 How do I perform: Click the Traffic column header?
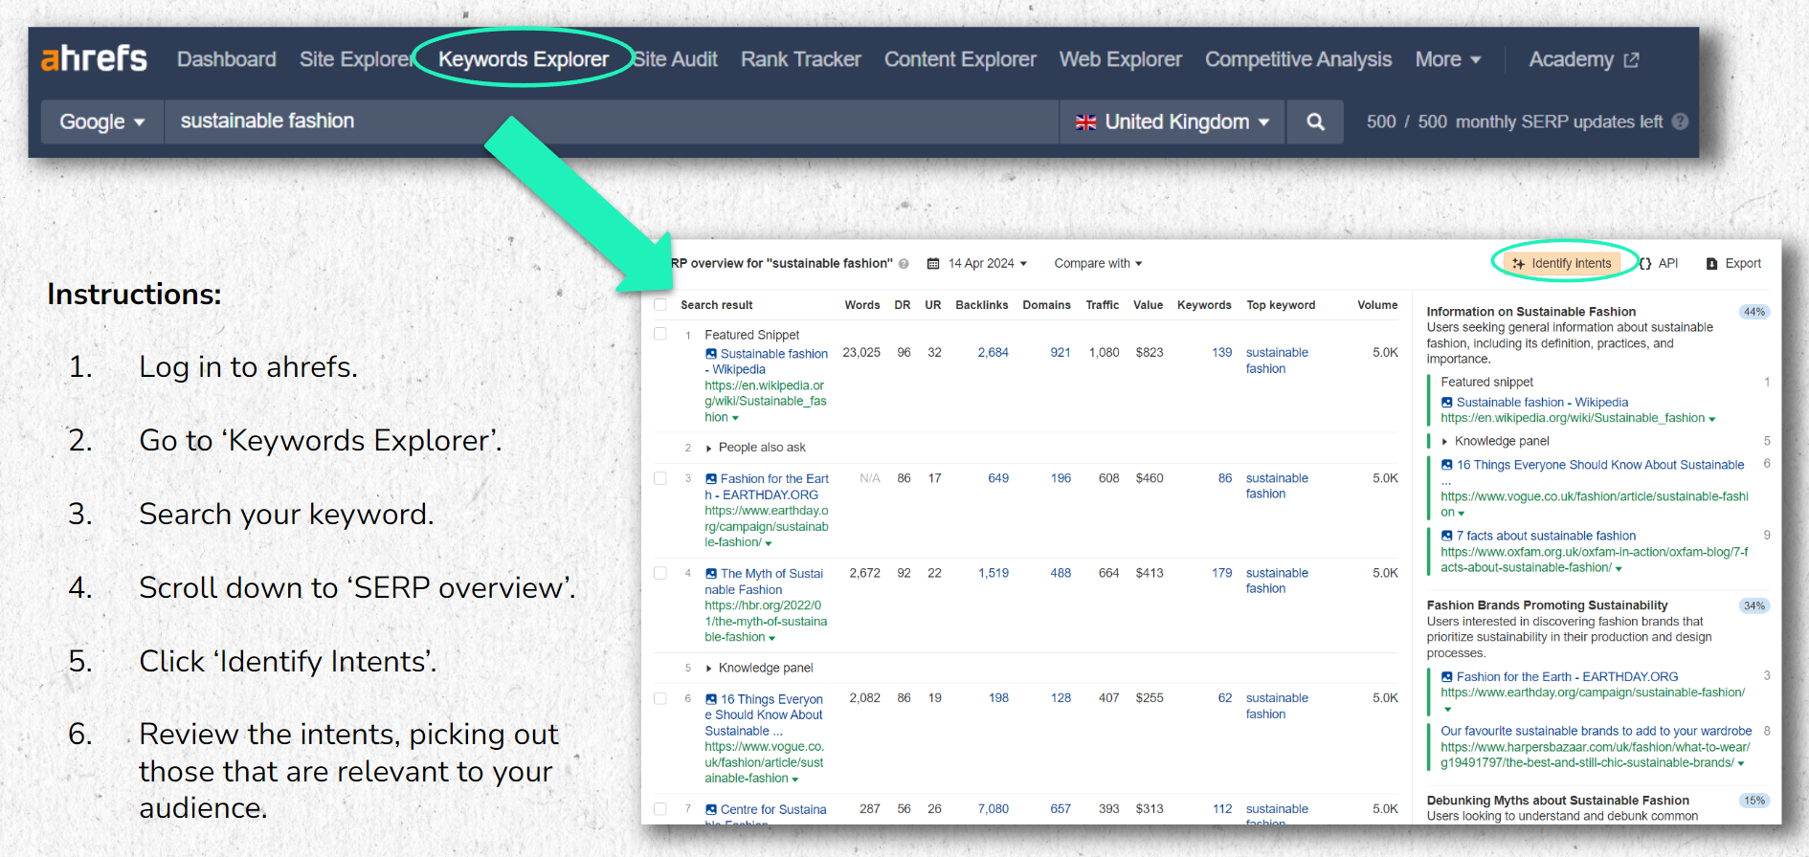1102,305
